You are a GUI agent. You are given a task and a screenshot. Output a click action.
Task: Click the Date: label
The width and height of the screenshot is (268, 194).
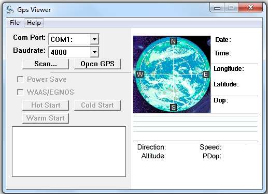point(223,40)
